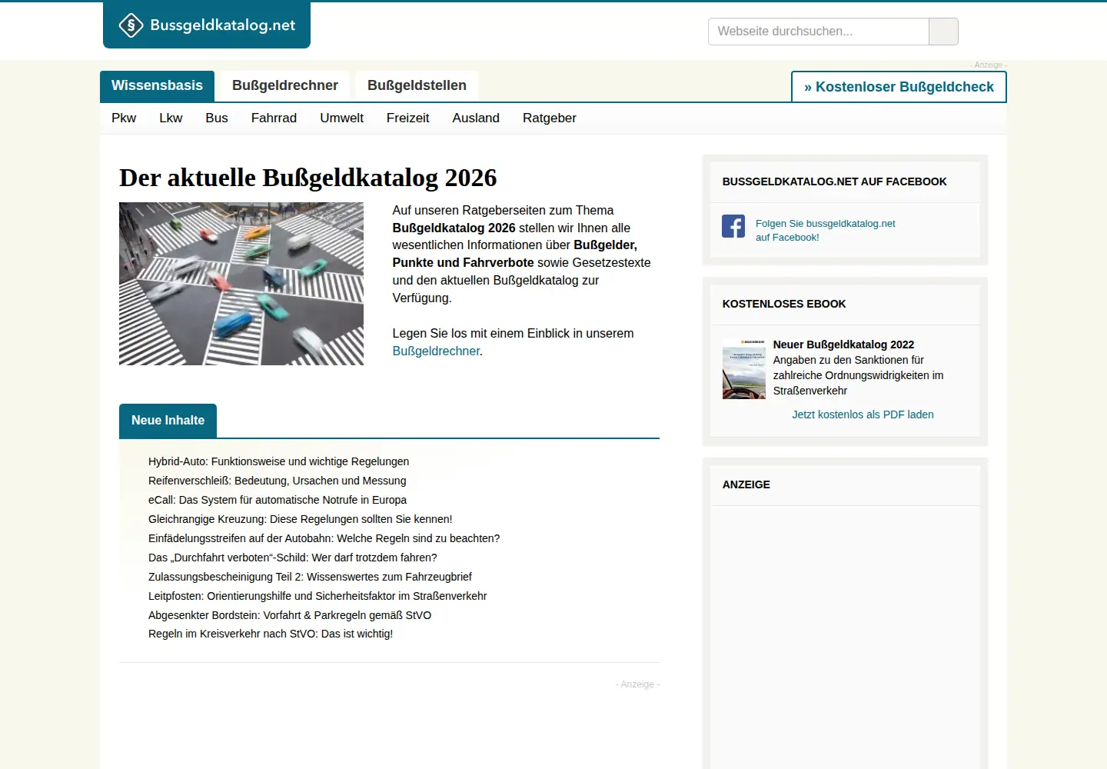This screenshot has height=769, width=1107.
Task: Open the eCall automatic emergency call article
Action: [278, 500]
